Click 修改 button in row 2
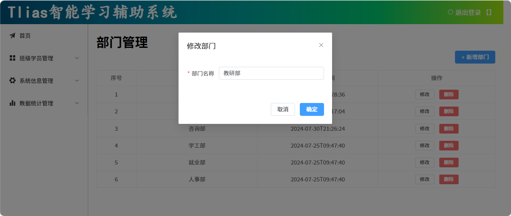 425,111
